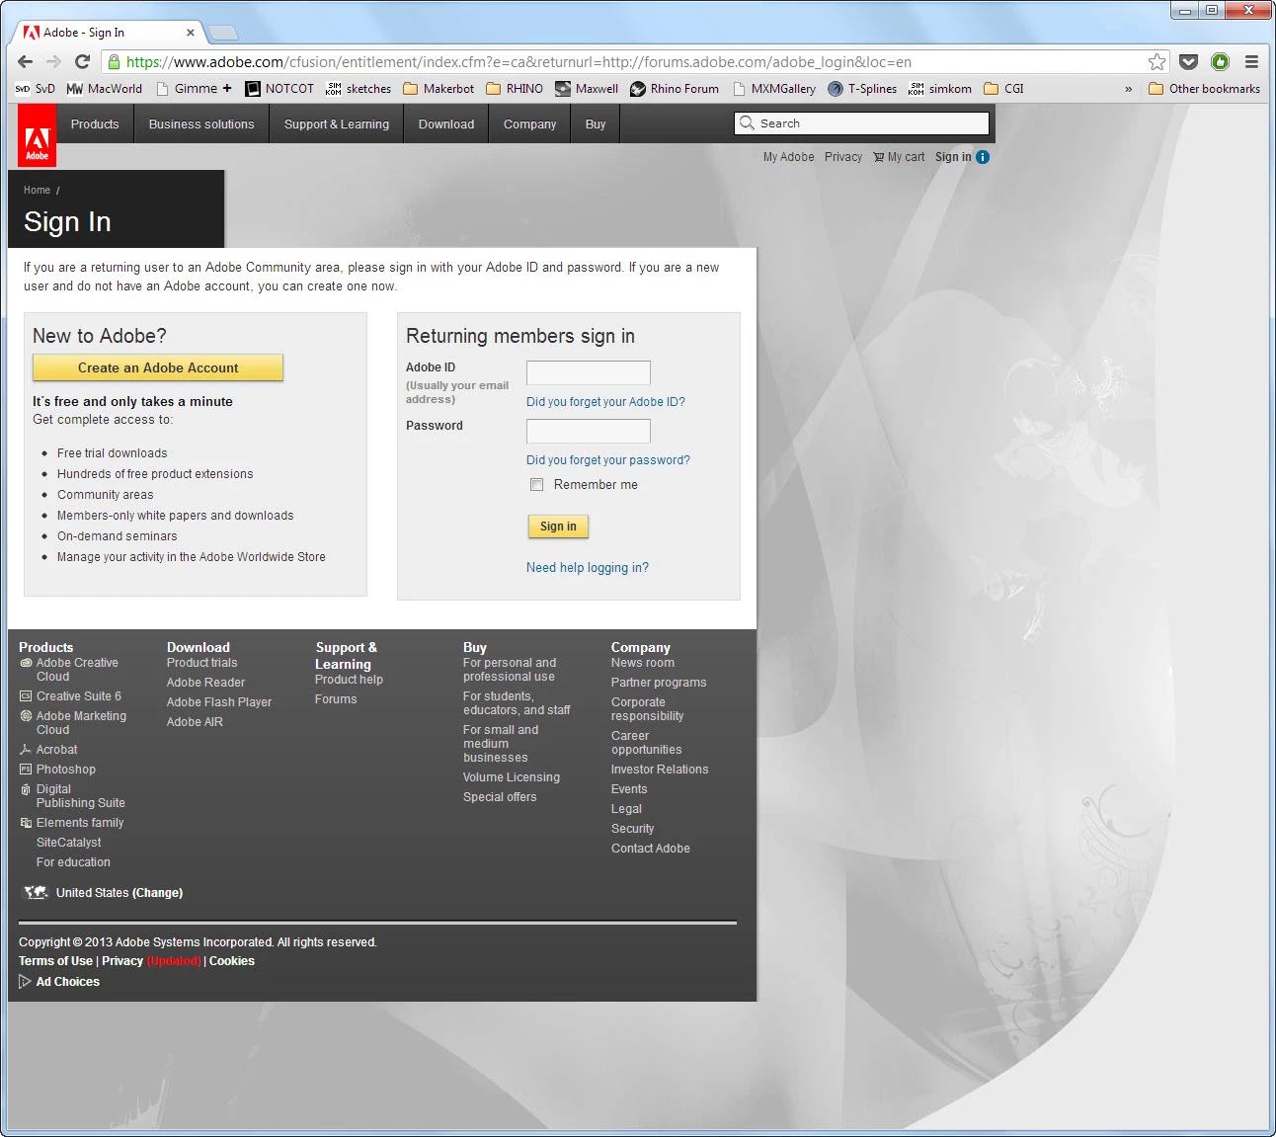Screen dimensions: 1276x1137
Task: Click the Ad Choices icon
Action: pos(25,982)
